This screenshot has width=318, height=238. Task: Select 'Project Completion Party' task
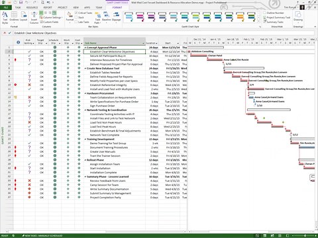click(105, 198)
